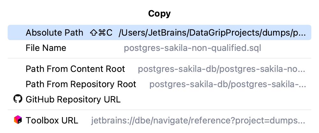
Task: Click the JetBrains Toolbox icon
Action: tap(18, 120)
